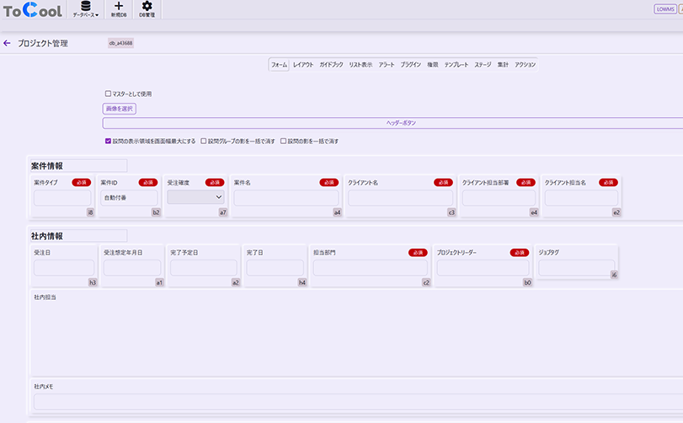The image size is (683, 423).
Task: Uncheck 設問の表示領域を画面幅最大にする
Action: [108, 141]
